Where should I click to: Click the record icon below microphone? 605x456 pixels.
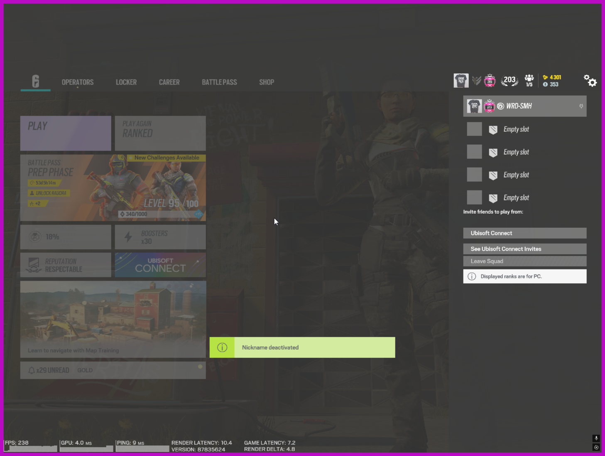(596, 447)
